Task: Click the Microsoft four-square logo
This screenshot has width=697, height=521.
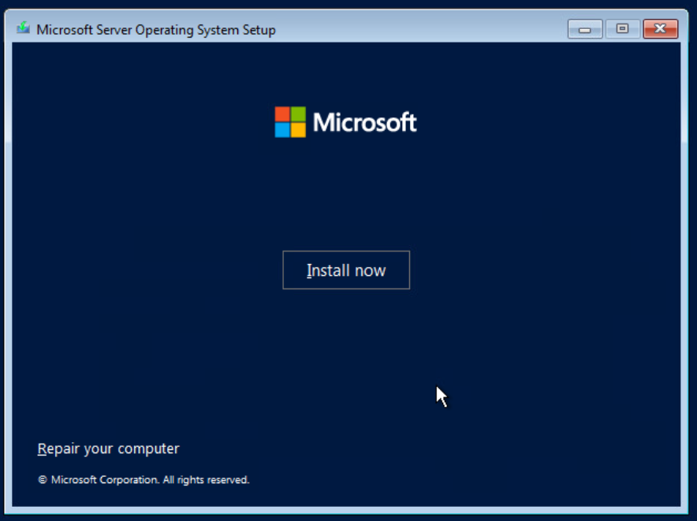Action: tap(290, 122)
